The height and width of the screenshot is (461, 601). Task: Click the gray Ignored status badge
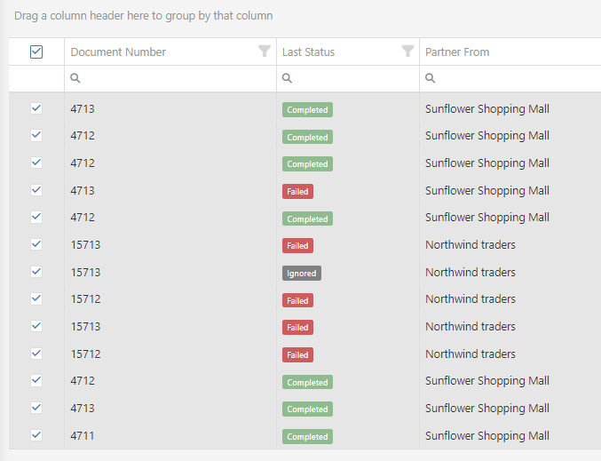301,274
